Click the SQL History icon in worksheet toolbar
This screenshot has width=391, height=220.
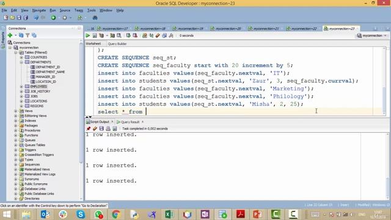(x=164, y=35)
